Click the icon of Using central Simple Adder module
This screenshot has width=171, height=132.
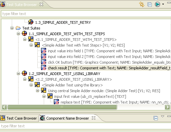click(43, 90)
